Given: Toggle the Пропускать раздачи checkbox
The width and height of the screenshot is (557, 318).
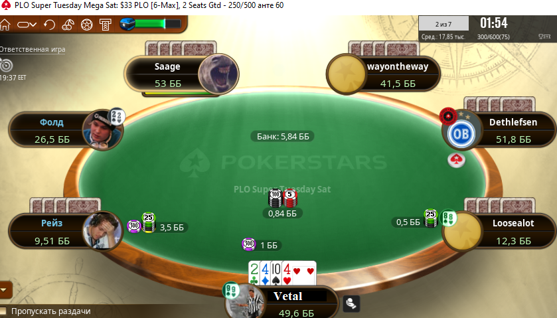Looking at the screenshot, I should coord(3,311).
